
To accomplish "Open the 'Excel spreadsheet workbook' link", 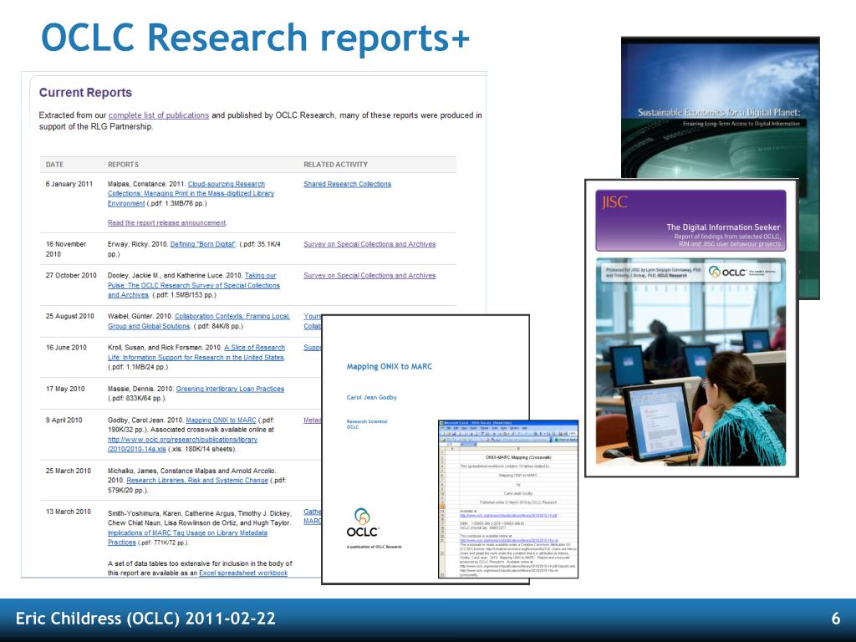I will [243, 573].
